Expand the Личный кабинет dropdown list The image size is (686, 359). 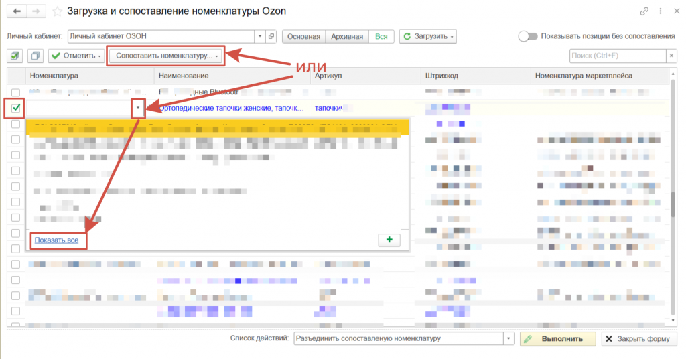(x=260, y=36)
